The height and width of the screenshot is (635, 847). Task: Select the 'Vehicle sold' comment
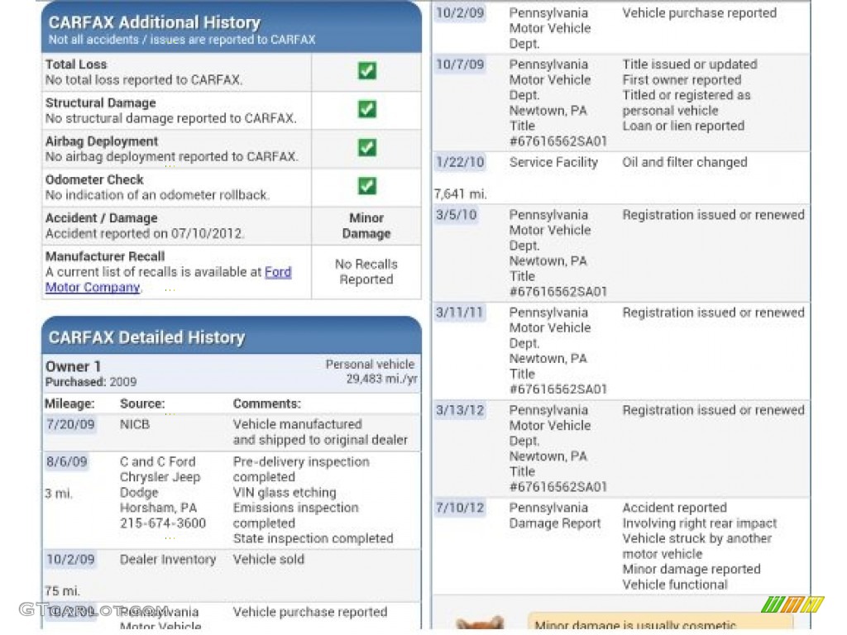(269, 560)
